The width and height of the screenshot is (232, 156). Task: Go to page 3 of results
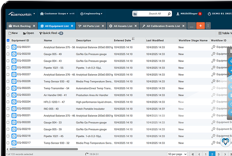pyautogui.click(x=219, y=154)
